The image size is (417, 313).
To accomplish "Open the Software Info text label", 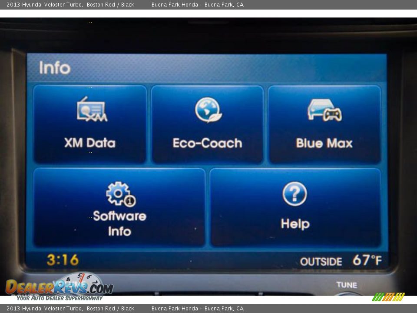I will tap(119, 223).
